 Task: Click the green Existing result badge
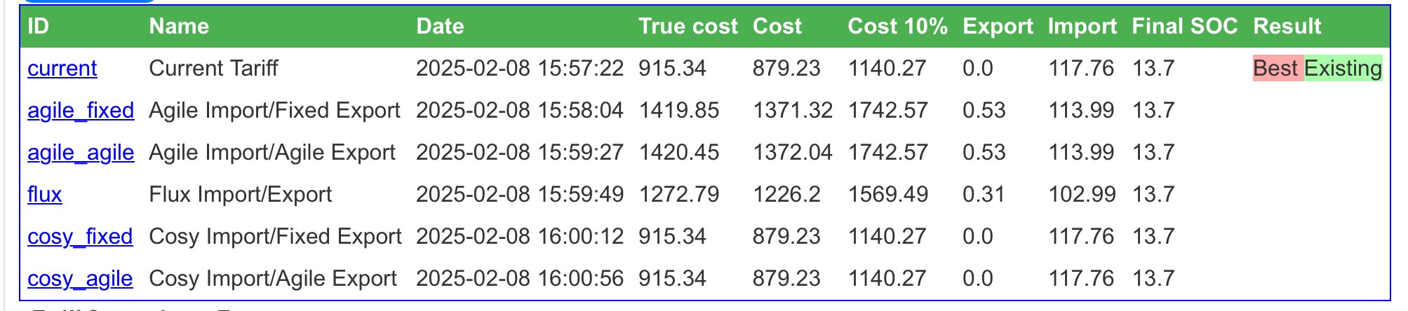[x=1343, y=68]
